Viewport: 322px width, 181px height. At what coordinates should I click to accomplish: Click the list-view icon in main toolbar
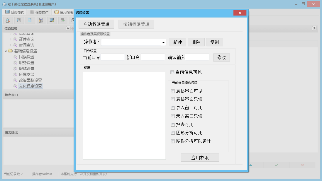point(19,20)
